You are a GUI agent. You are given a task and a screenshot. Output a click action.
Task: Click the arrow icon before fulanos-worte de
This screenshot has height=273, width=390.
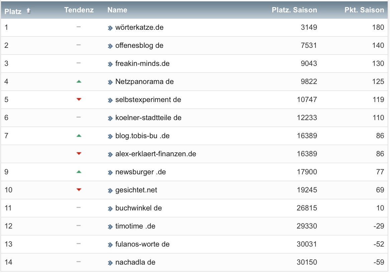pos(110,245)
